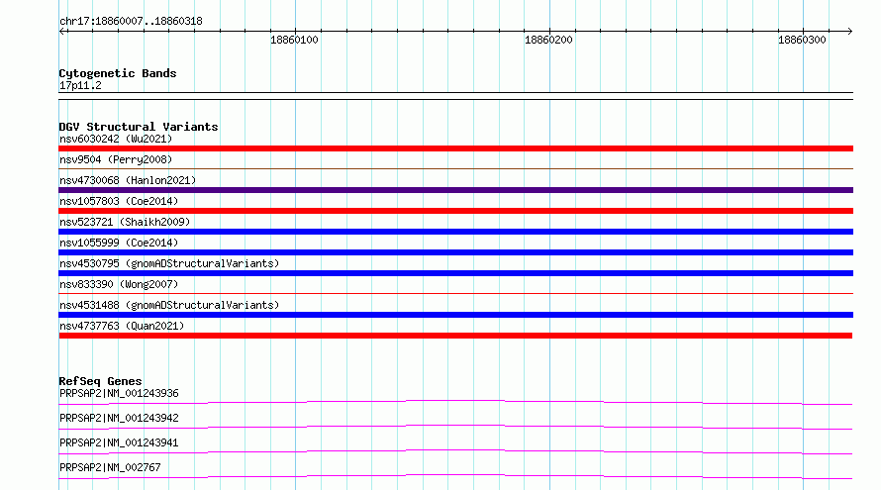Click the thin red line for nsv833390
881x490 pixels.
455,293
